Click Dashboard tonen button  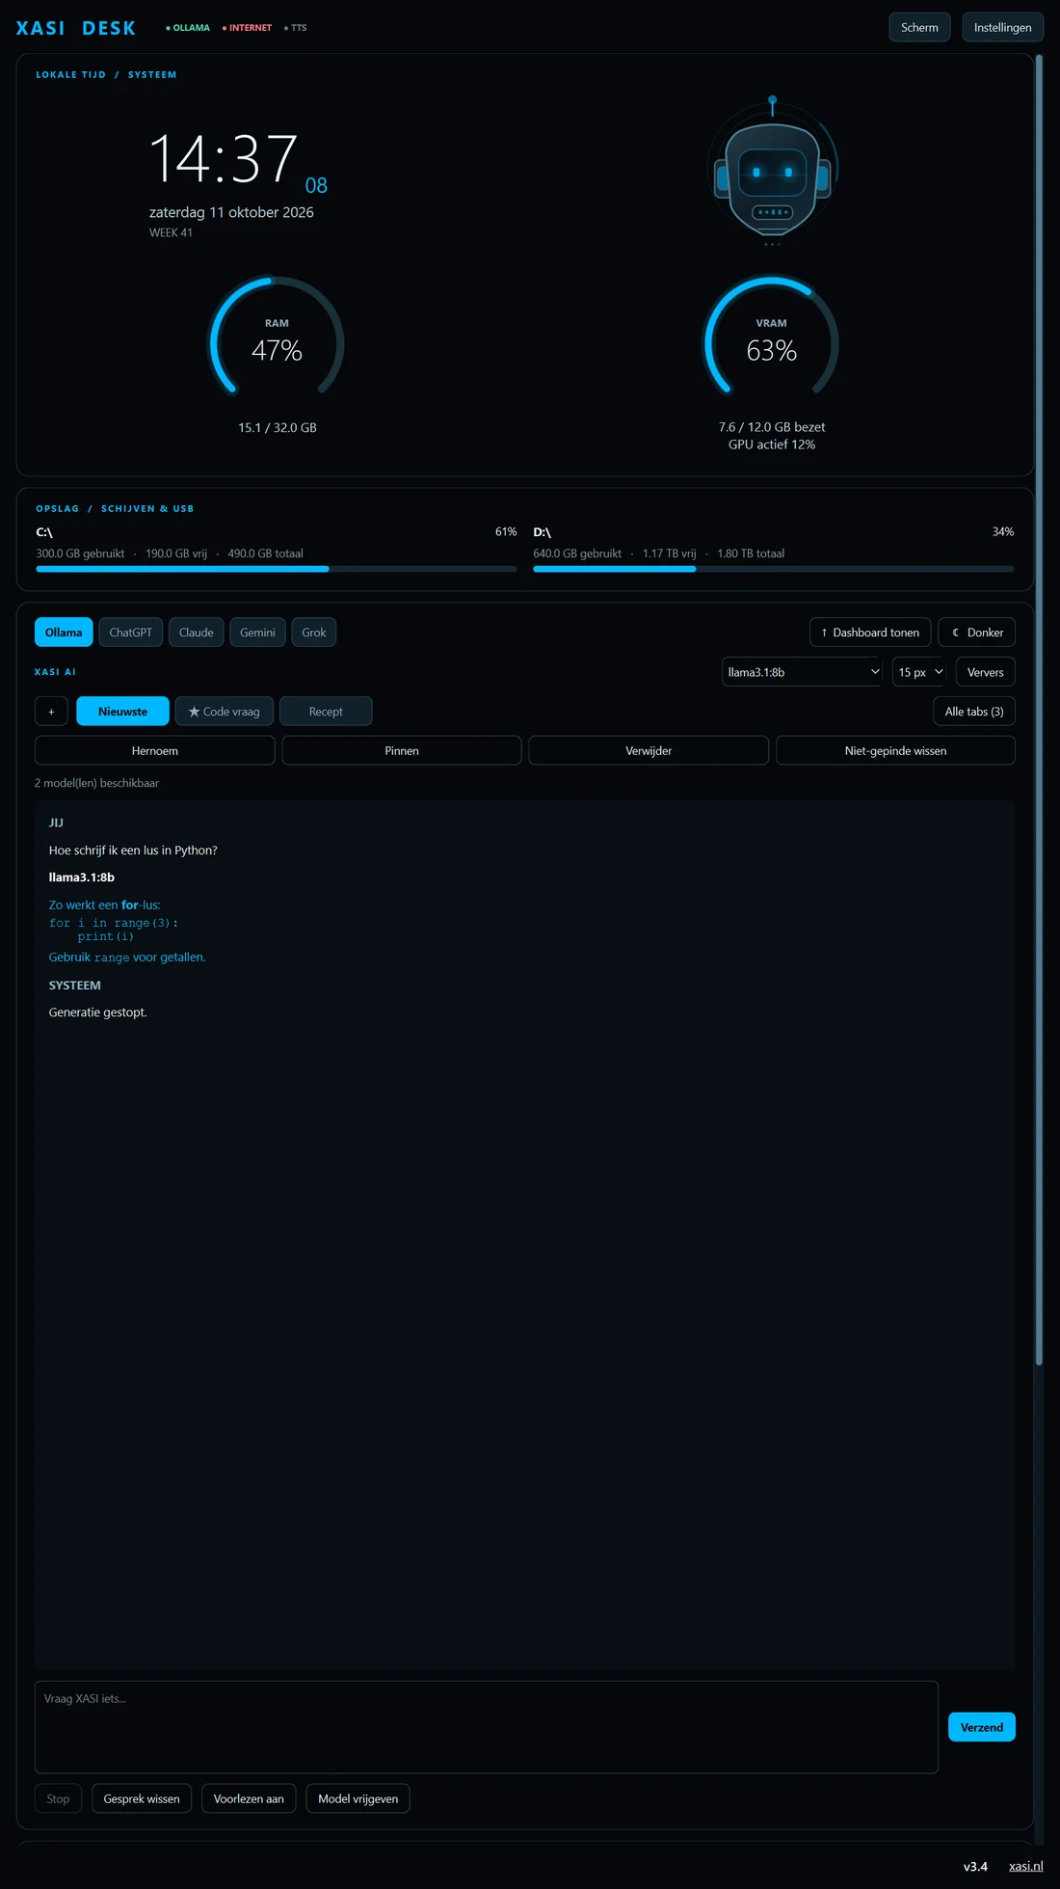[x=870, y=633]
